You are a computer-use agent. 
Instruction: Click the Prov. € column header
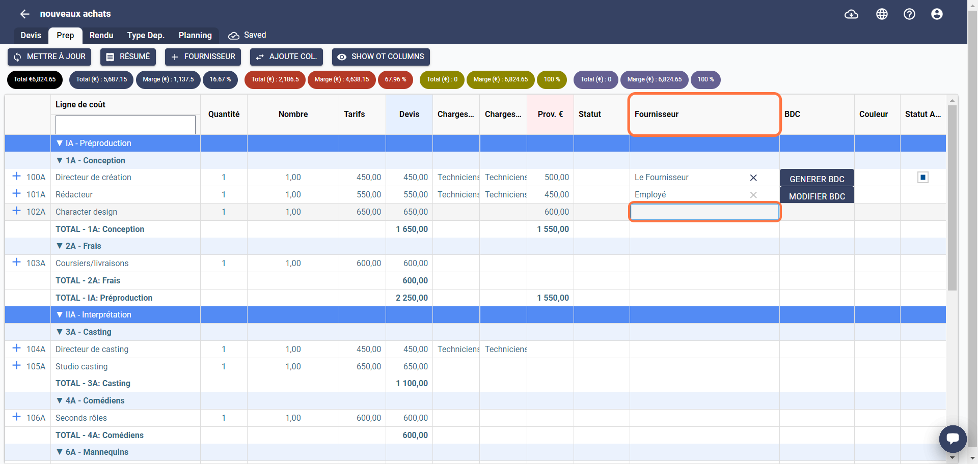(x=550, y=114)
